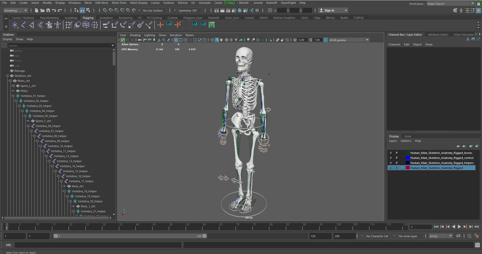
Task: Click the color swatch of the Rigged_control layer
Action: pos(408,158)
